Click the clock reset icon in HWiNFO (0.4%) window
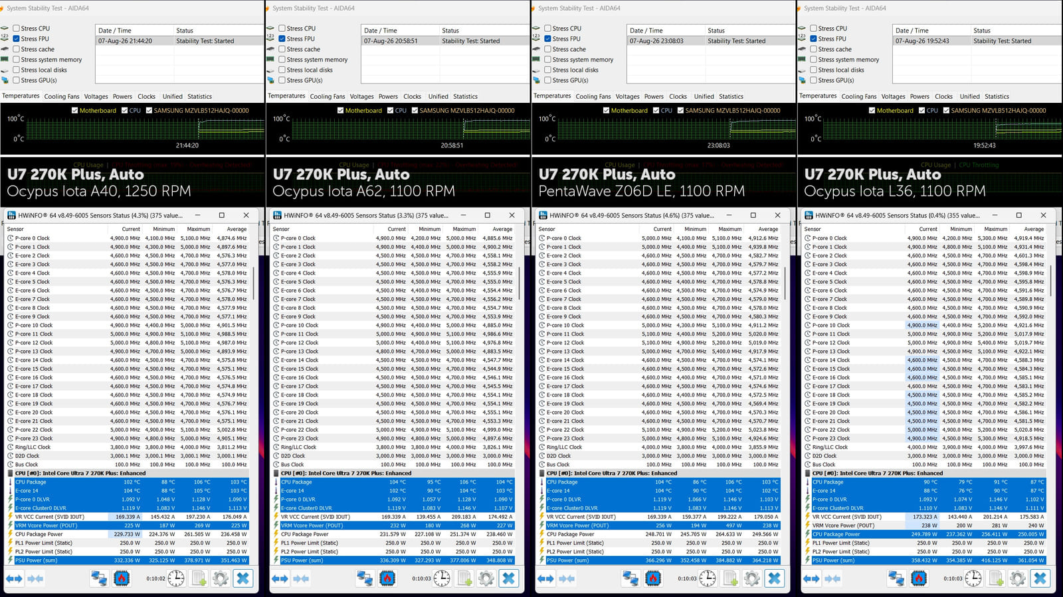The width and height of the screenshot is (1063, 597). 973,578
